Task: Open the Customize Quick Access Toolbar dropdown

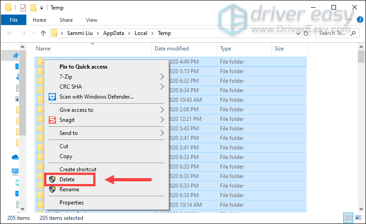Action: (42, 8)
